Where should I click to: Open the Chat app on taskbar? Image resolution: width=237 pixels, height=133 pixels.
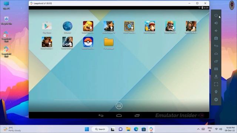pos(120,129)
